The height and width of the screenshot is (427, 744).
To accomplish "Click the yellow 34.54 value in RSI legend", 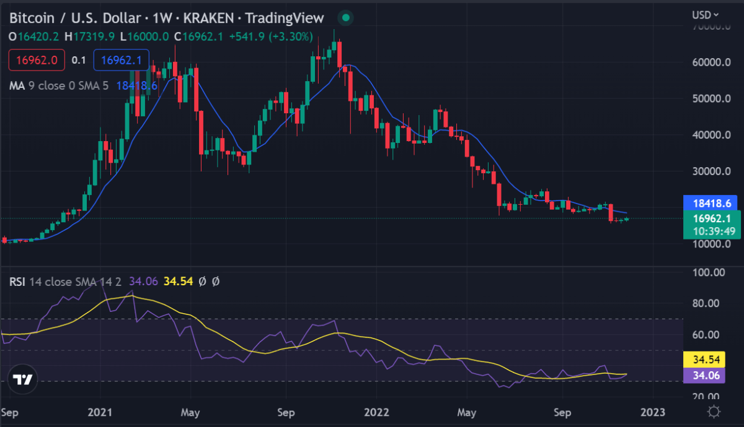I will coord(177,282).
